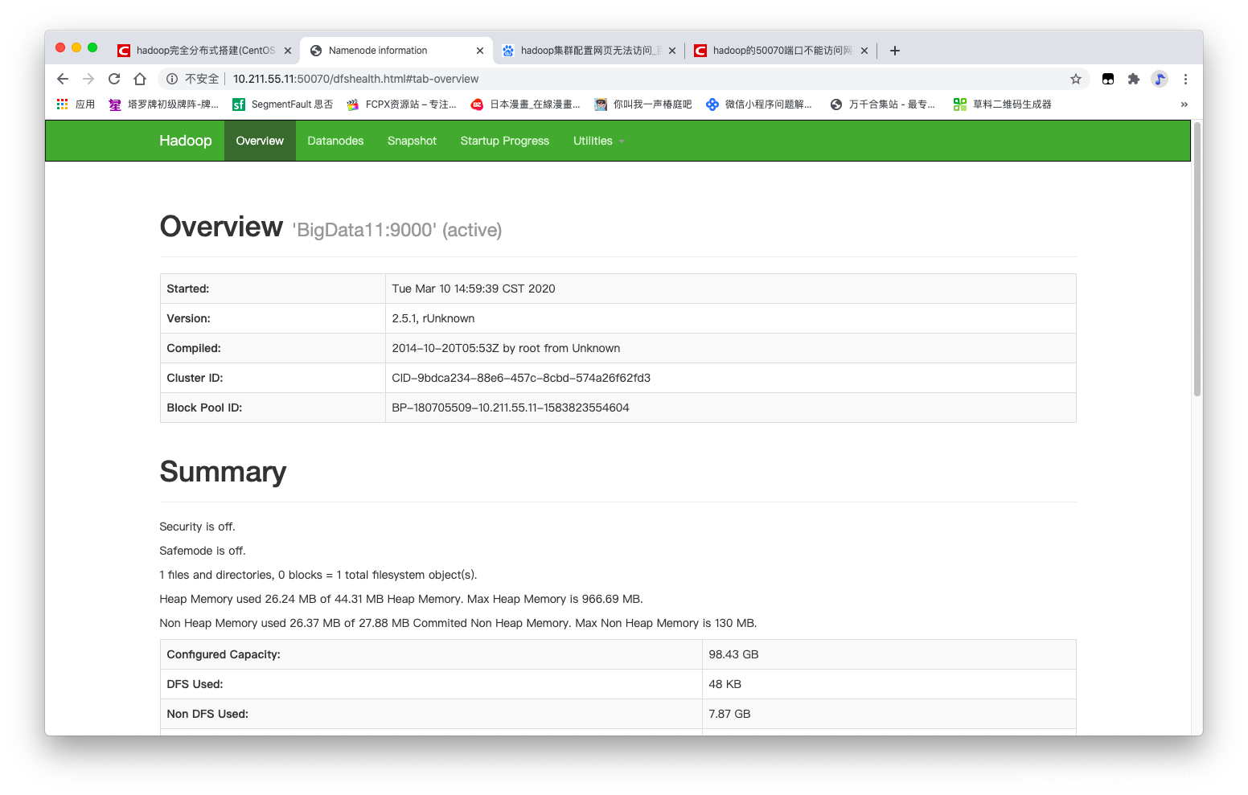Screen dimensions: 1248x795
Task: Go to the Snapshot page
Action: pyautogui.click(x=412, y=141)
